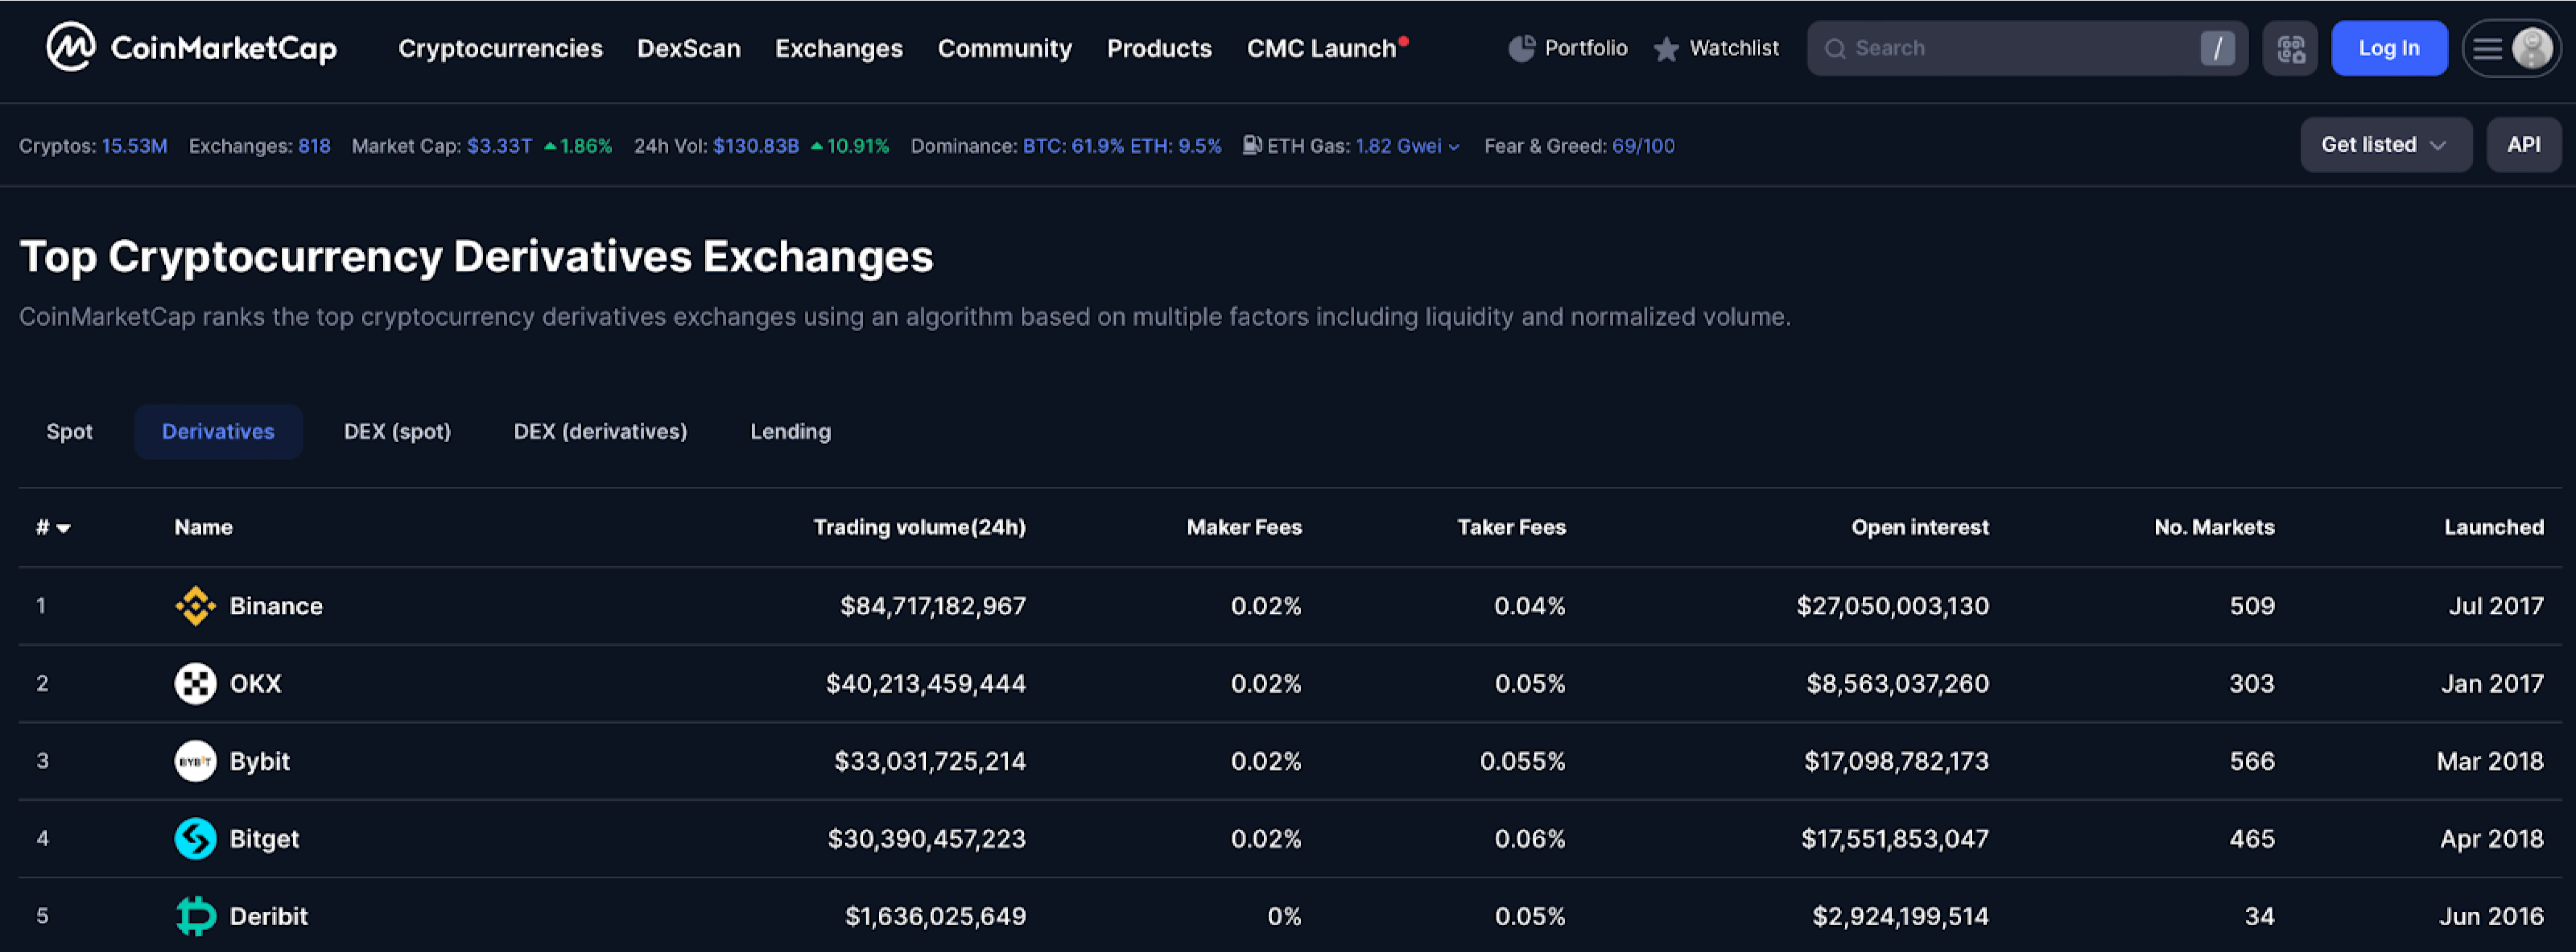Click the ETH Gas pump icon
Screen dimensions: 2576x952
coord(1252,145)
